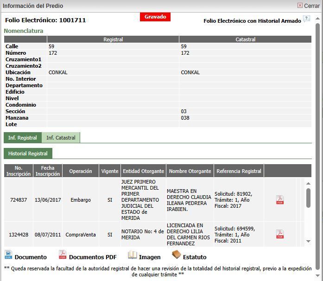323x281 pixels.
Task: Click the Nombre Otorgante column header
Action: pos(190,171)
